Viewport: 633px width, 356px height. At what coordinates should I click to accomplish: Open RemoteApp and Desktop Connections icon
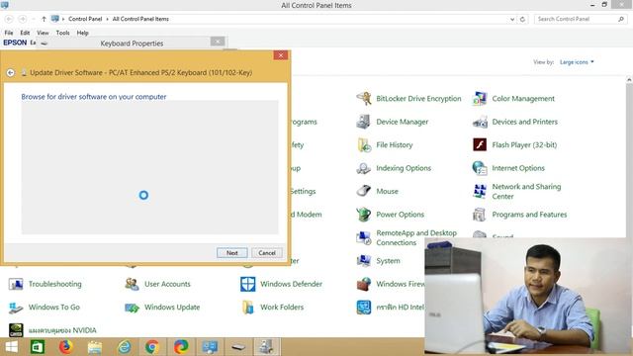tap(364, 237)
